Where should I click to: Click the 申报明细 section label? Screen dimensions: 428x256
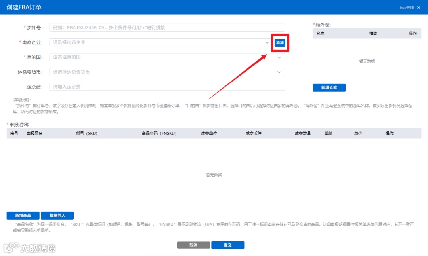click(x=19, y=125)
